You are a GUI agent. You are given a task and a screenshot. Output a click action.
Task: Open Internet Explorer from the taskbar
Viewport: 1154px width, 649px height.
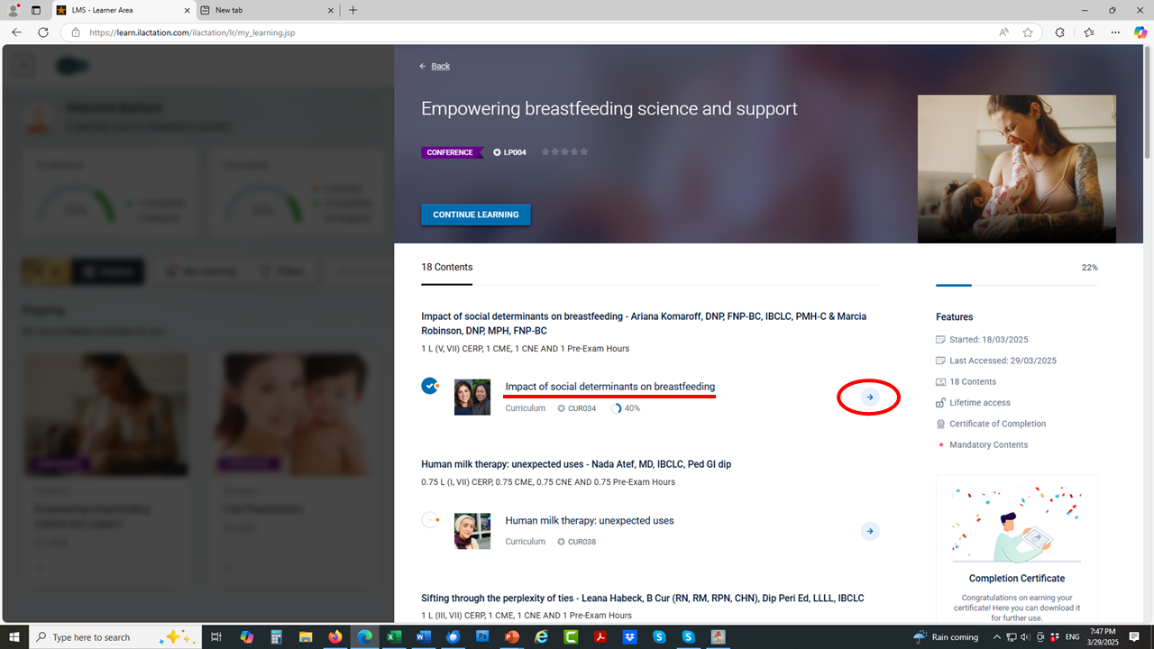tap(542, 636)
